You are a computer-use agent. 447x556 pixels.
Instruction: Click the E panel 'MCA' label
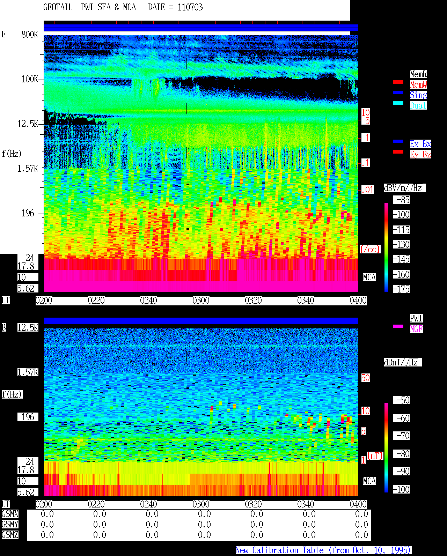point(369,277)
